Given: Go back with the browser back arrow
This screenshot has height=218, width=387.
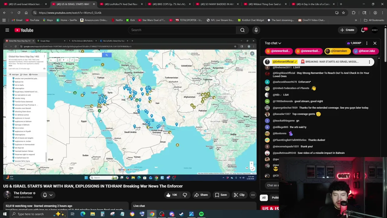Looking at the screenshot, I should pyautogui.click(x=4, y=13).
